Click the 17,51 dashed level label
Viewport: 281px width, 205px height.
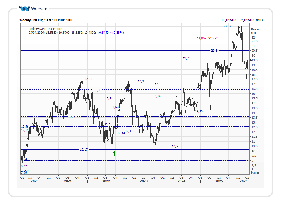[88, 79]
